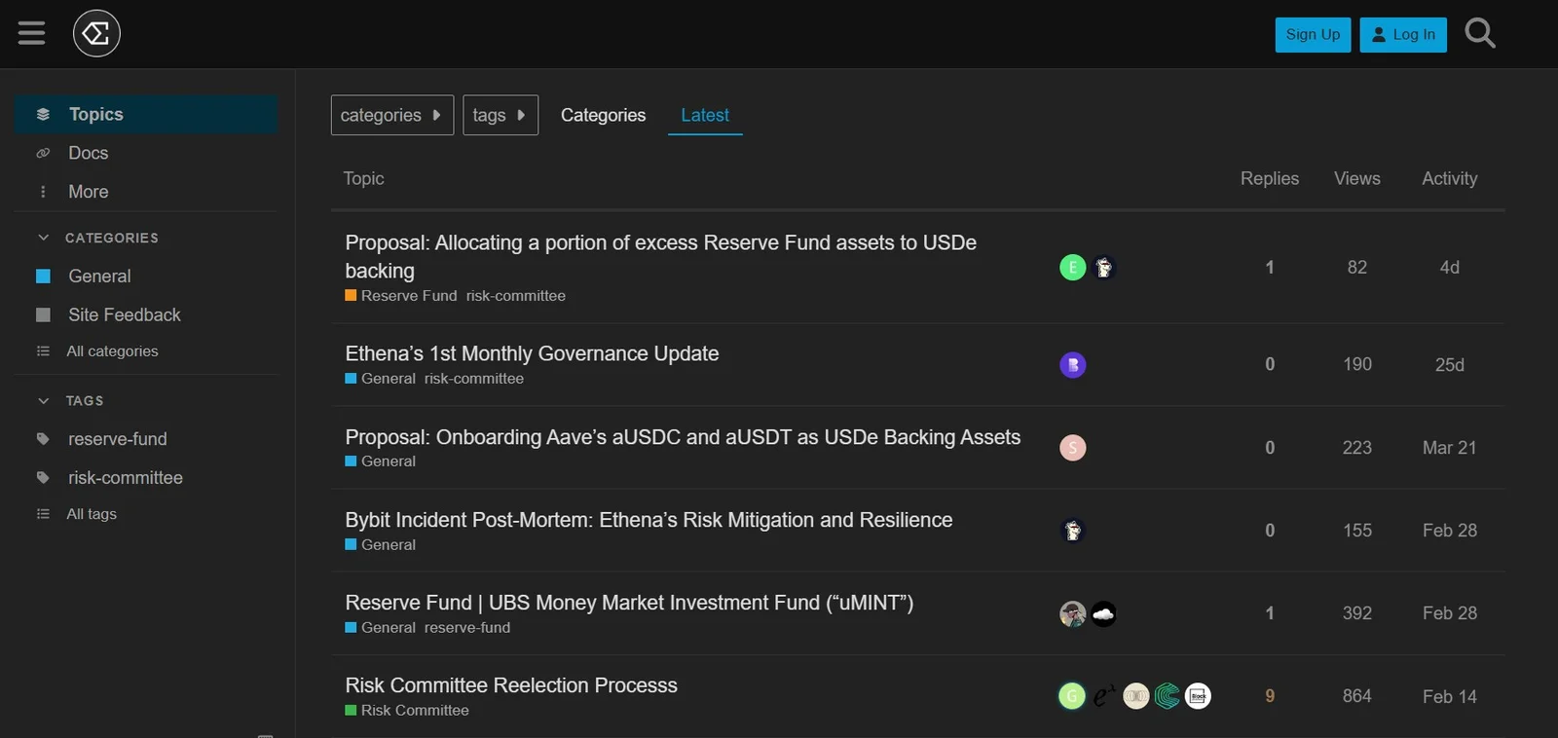This screenshot has width=1558, height=738.
Task: Open purple avatar on Monthly Governance Update
Action: point(1072,365)
